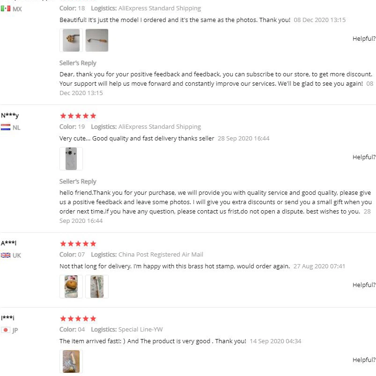Image resolution: width=376 pixels, height=376 pixels.
Task: Click the UK flag icon
Action: coord(6,255)
